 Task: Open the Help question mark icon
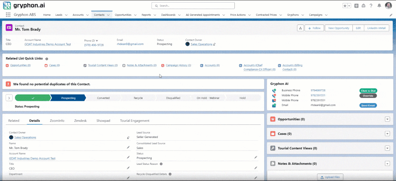(371, 6)
